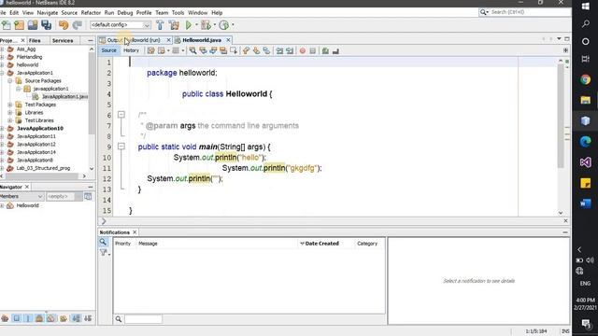Open the Tools menu
This screenshot has width=598, height=336.
coord(178,12)
